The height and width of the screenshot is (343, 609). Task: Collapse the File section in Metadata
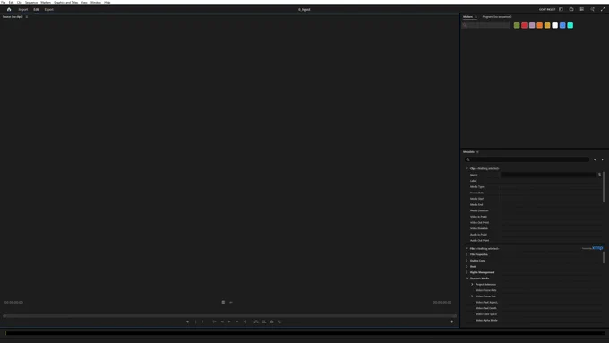(x=467, y=248)
